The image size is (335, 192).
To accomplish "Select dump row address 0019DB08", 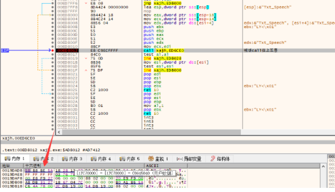I will tap(12, 182).
